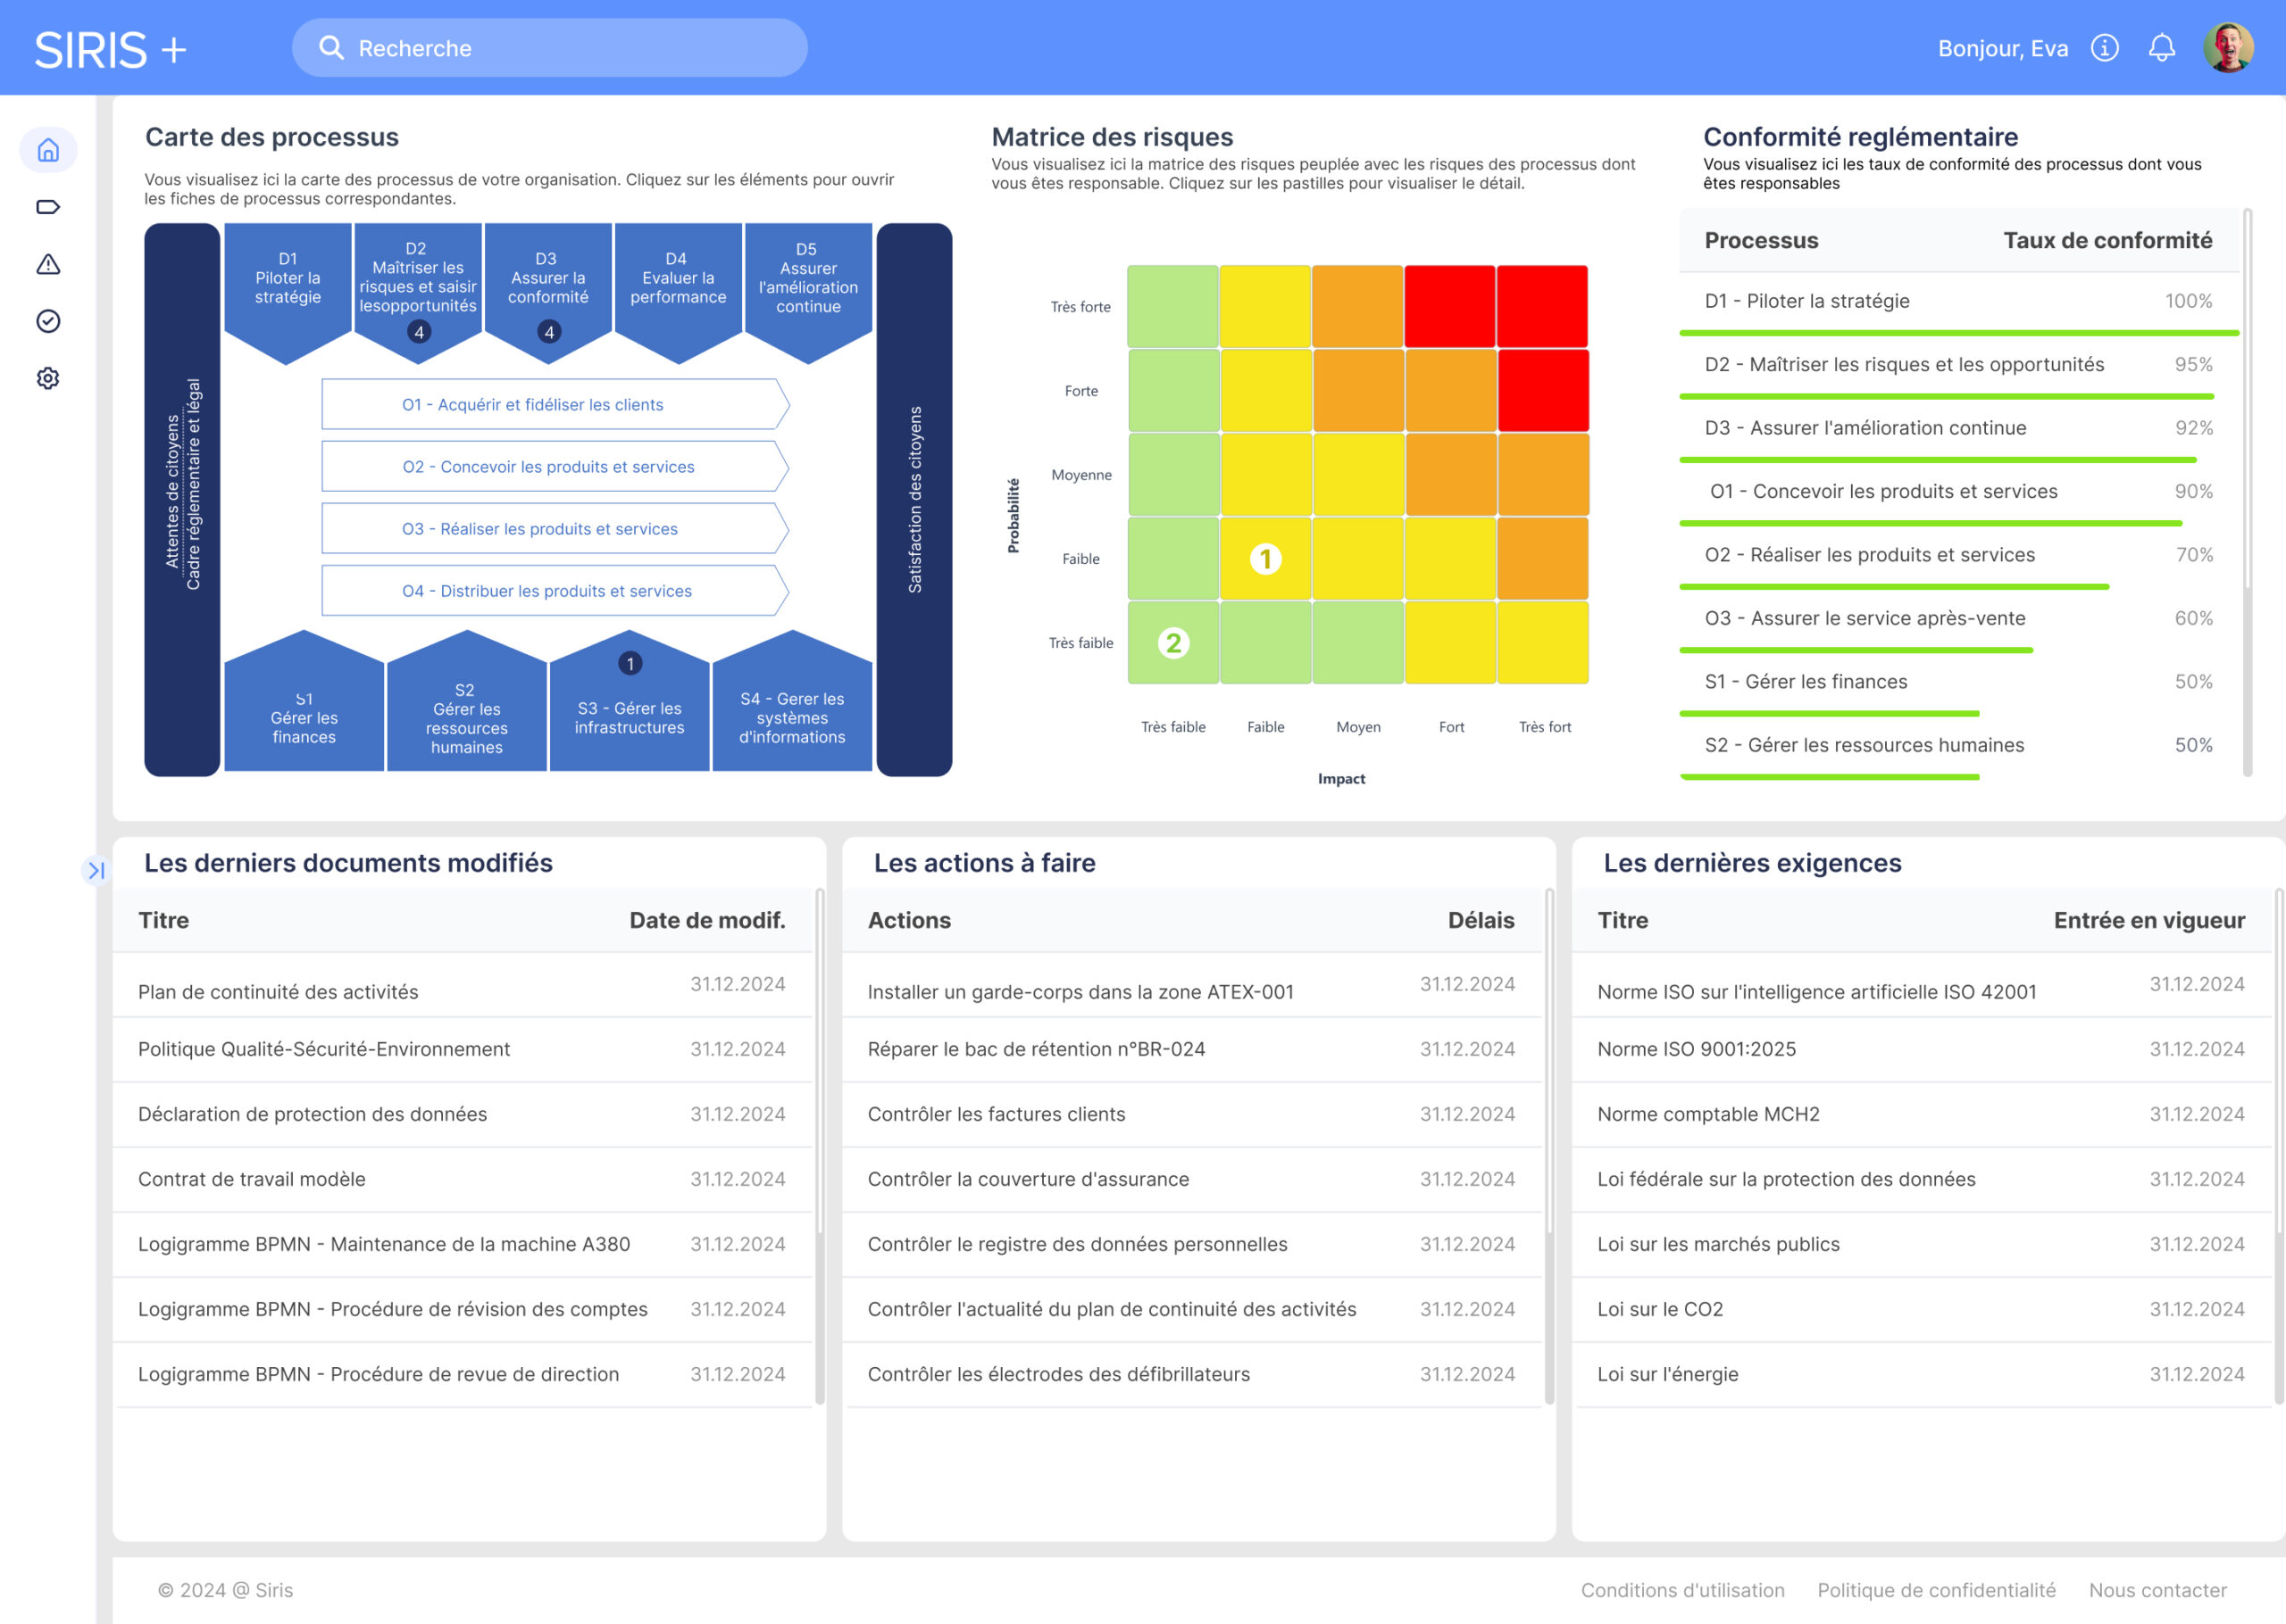Open Eva's profile avatar menu
2286x1624 pixels.
click(2227, 48)
